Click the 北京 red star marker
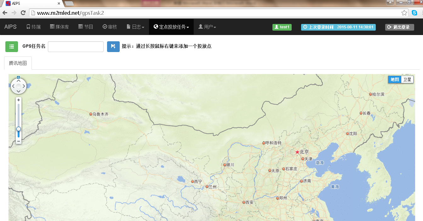This screenshot has width=423, height=221. (297, 152)
